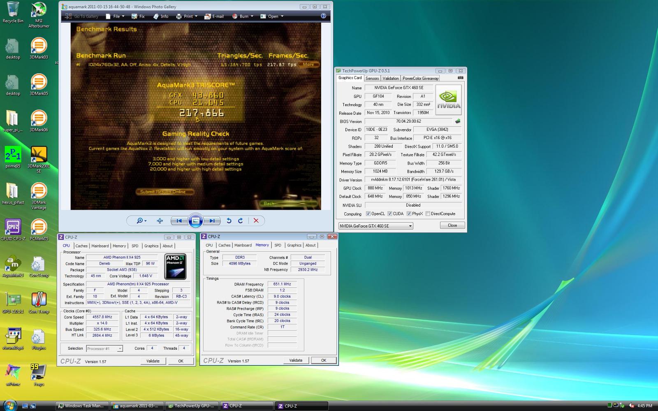Viewport: 658px width, 411px height.
Task: Switch to TechPowerUp GPU-Z taskbar item
Action: coord(192,406)
